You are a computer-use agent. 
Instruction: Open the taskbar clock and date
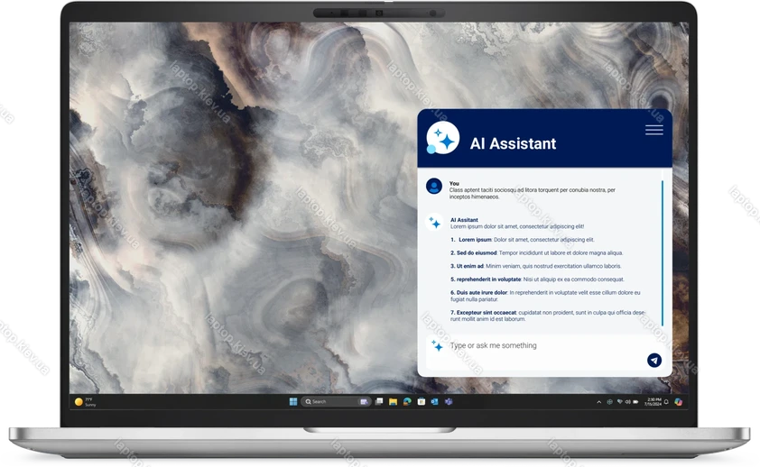654,401
